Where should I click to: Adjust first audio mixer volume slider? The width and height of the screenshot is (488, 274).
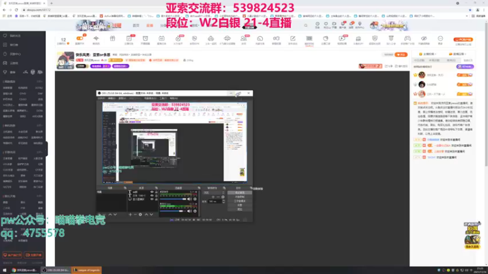[x=173, y=199]
